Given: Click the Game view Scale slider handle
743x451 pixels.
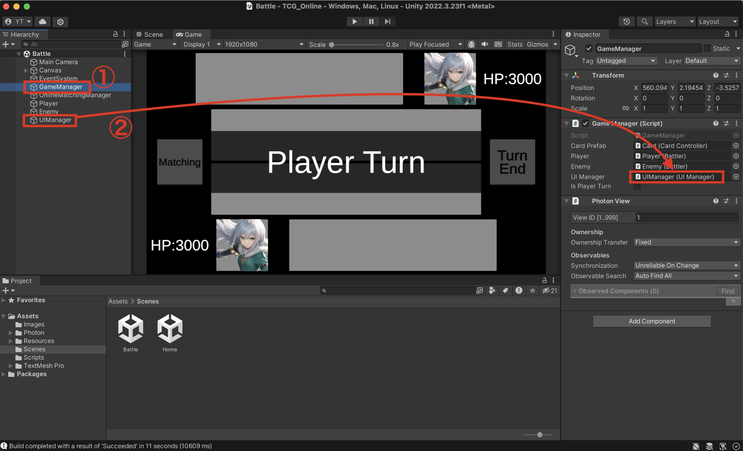Looking at the screenshot, I should 332,45.
